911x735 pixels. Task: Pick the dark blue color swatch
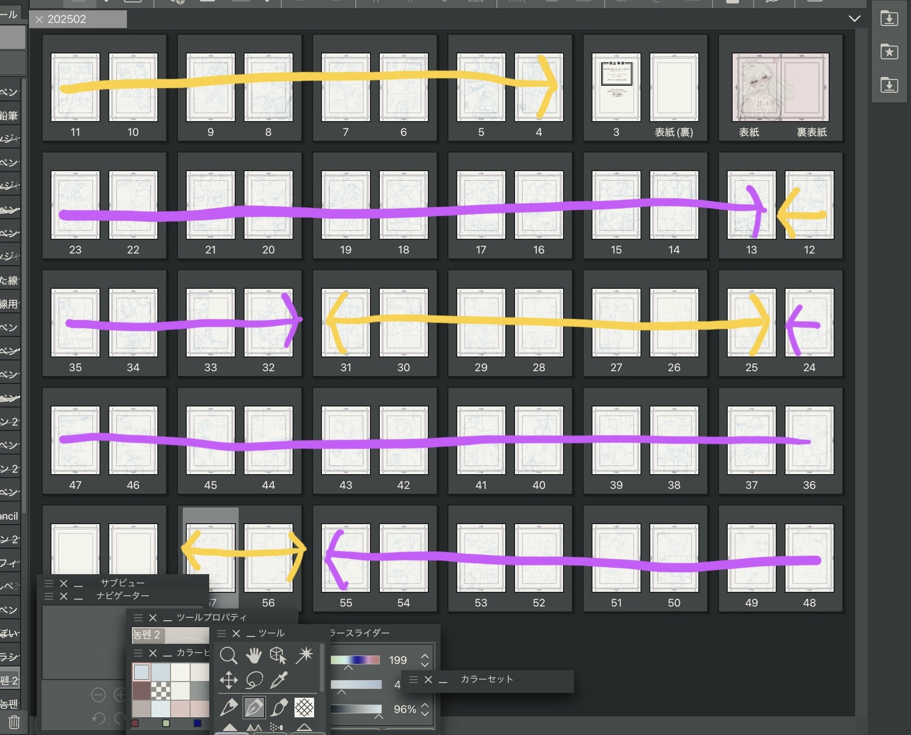[x=197, y=723]
